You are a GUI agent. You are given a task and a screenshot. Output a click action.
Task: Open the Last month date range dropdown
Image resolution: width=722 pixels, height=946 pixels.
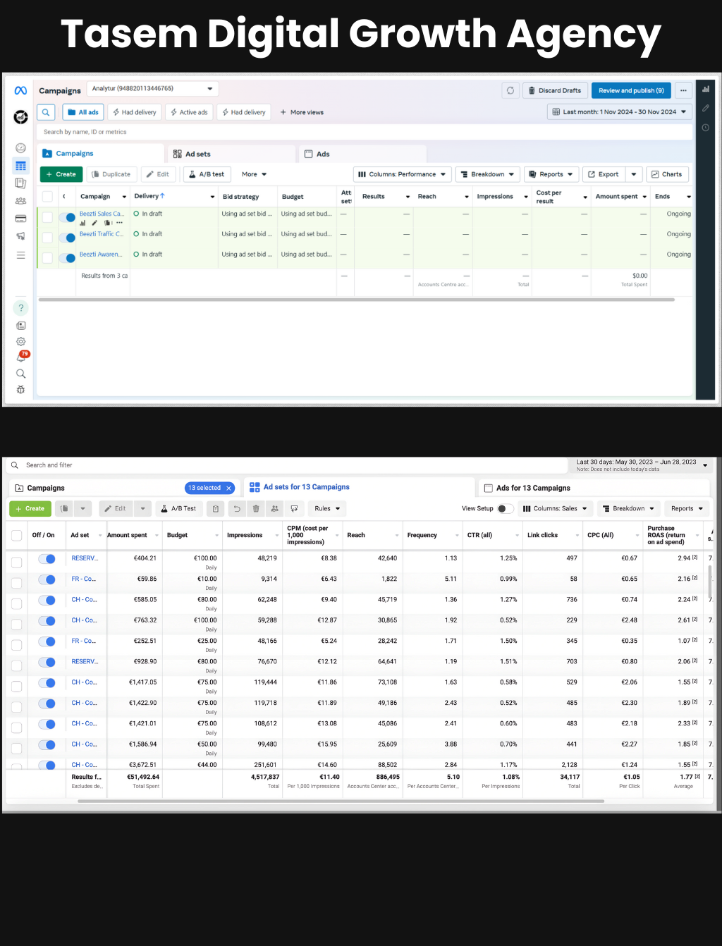pos(620,111)
